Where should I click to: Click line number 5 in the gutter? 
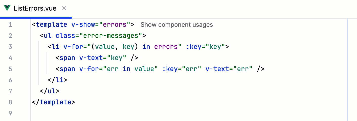[10, 69]
